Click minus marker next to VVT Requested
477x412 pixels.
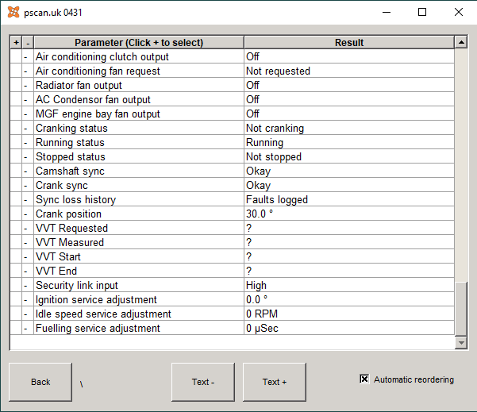28,228
